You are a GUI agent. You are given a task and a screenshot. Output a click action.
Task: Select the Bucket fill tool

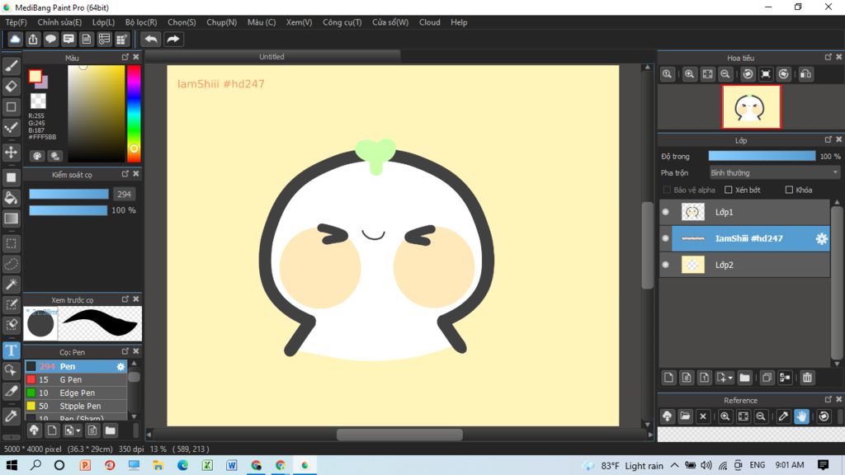[12, 198]
